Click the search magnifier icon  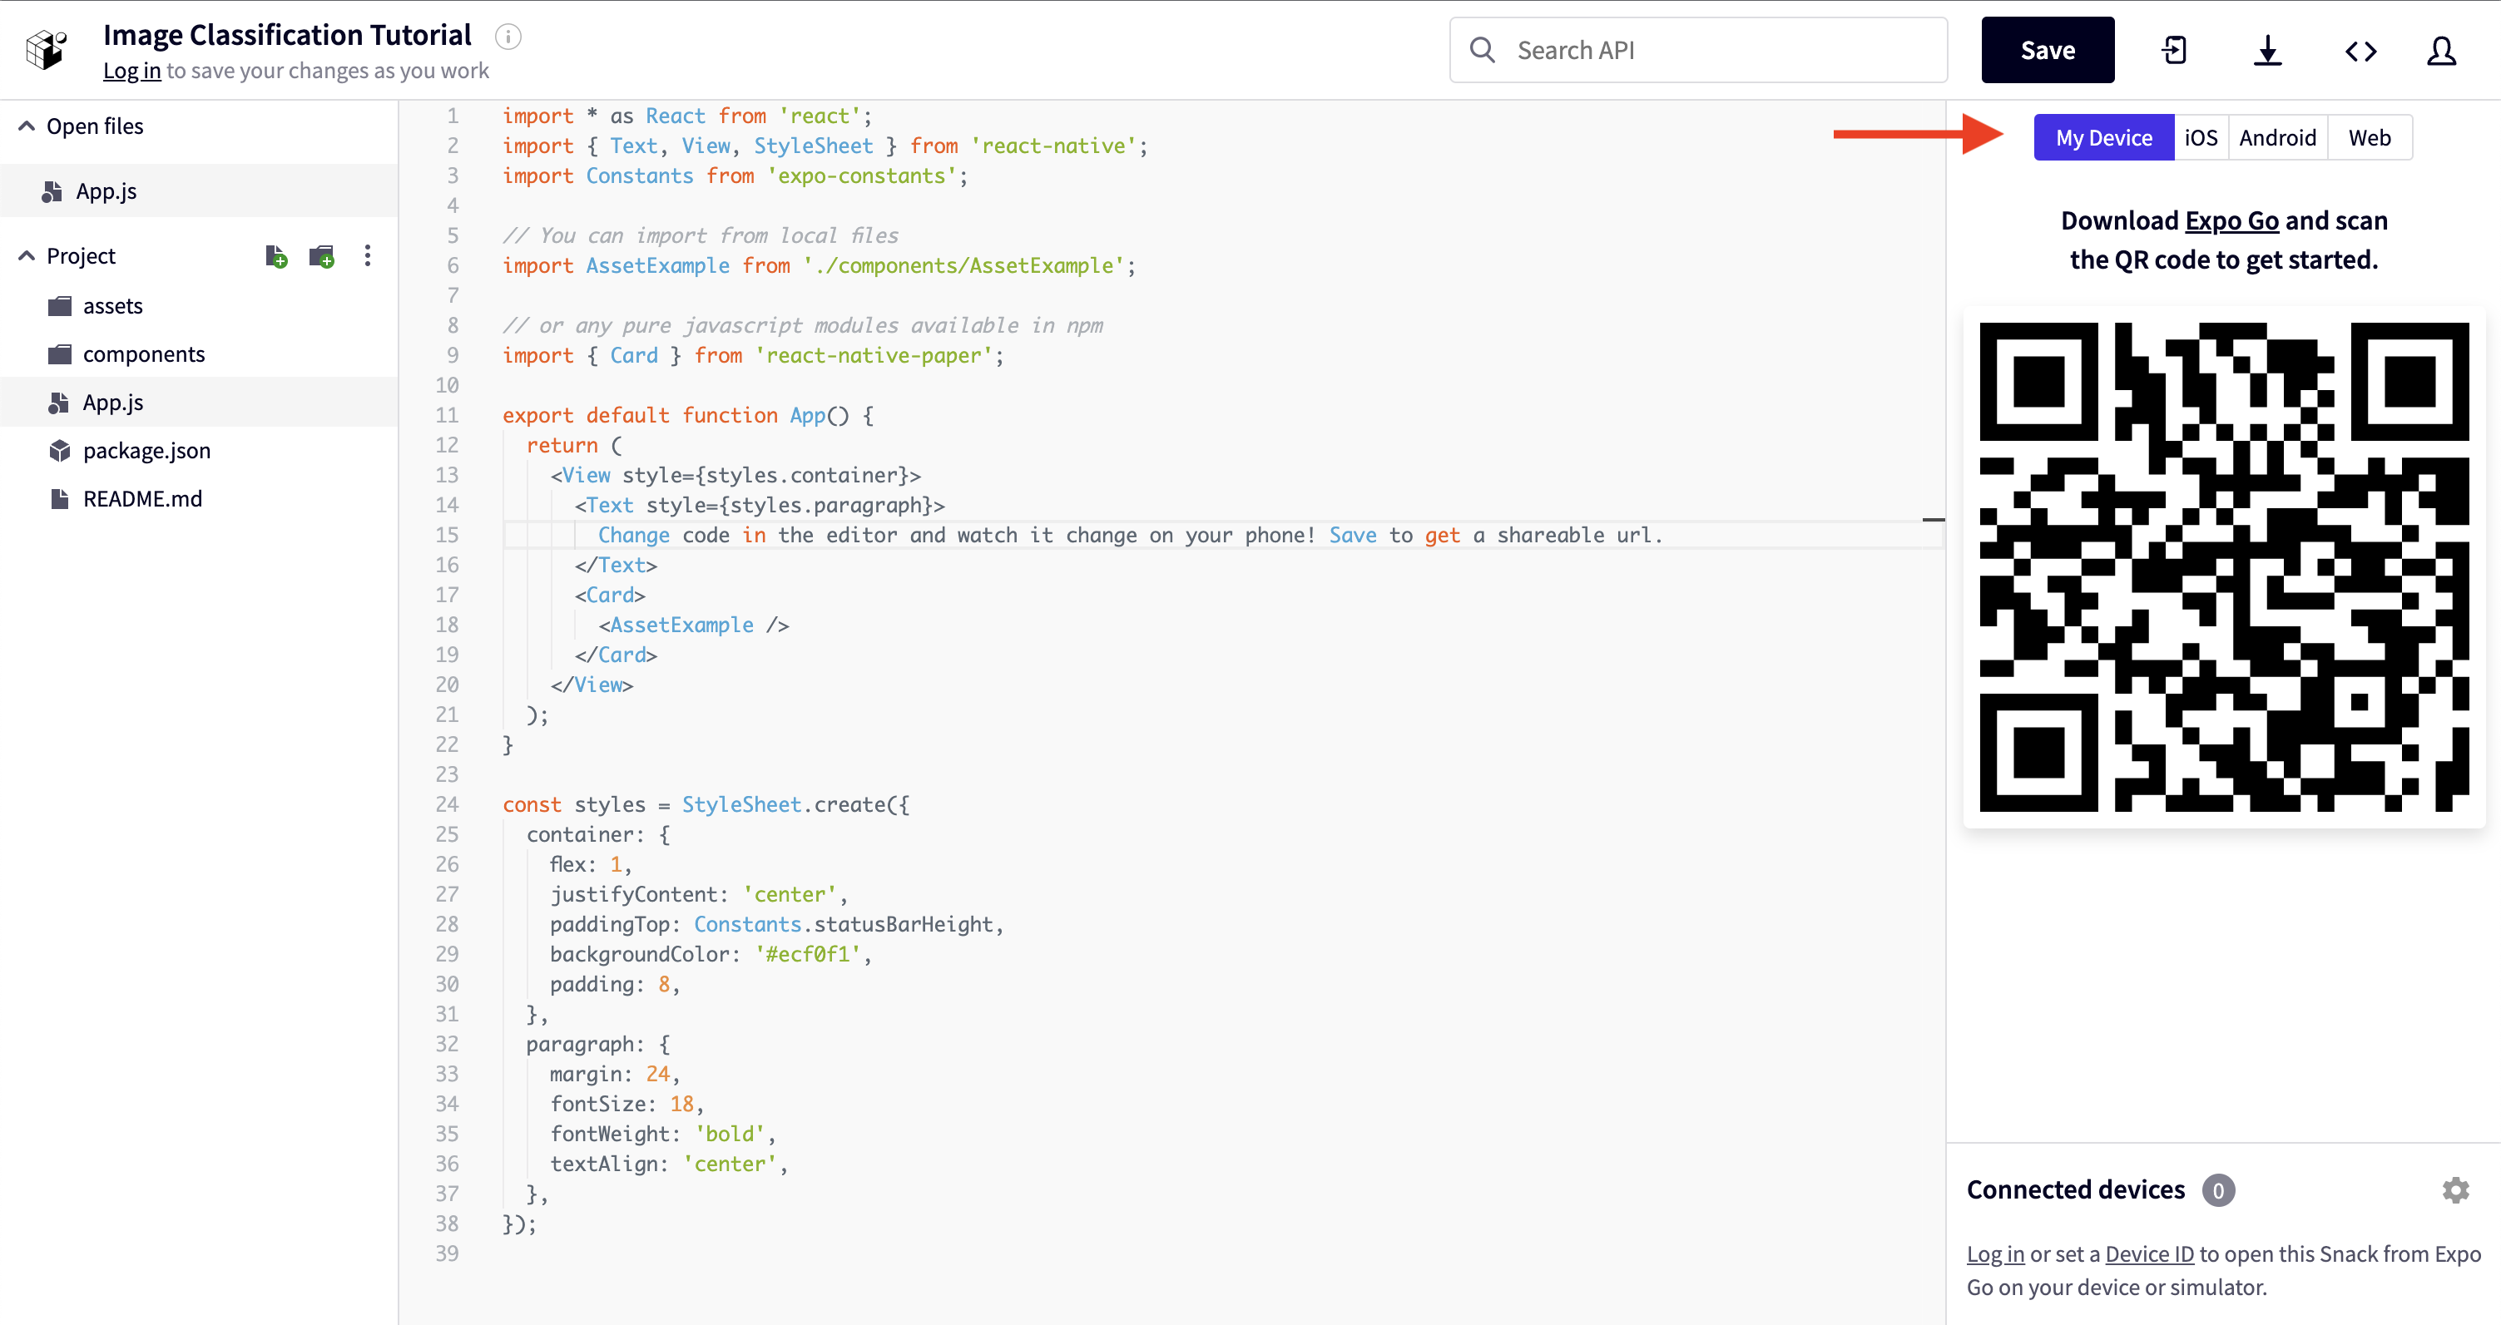coord(1482,50)
